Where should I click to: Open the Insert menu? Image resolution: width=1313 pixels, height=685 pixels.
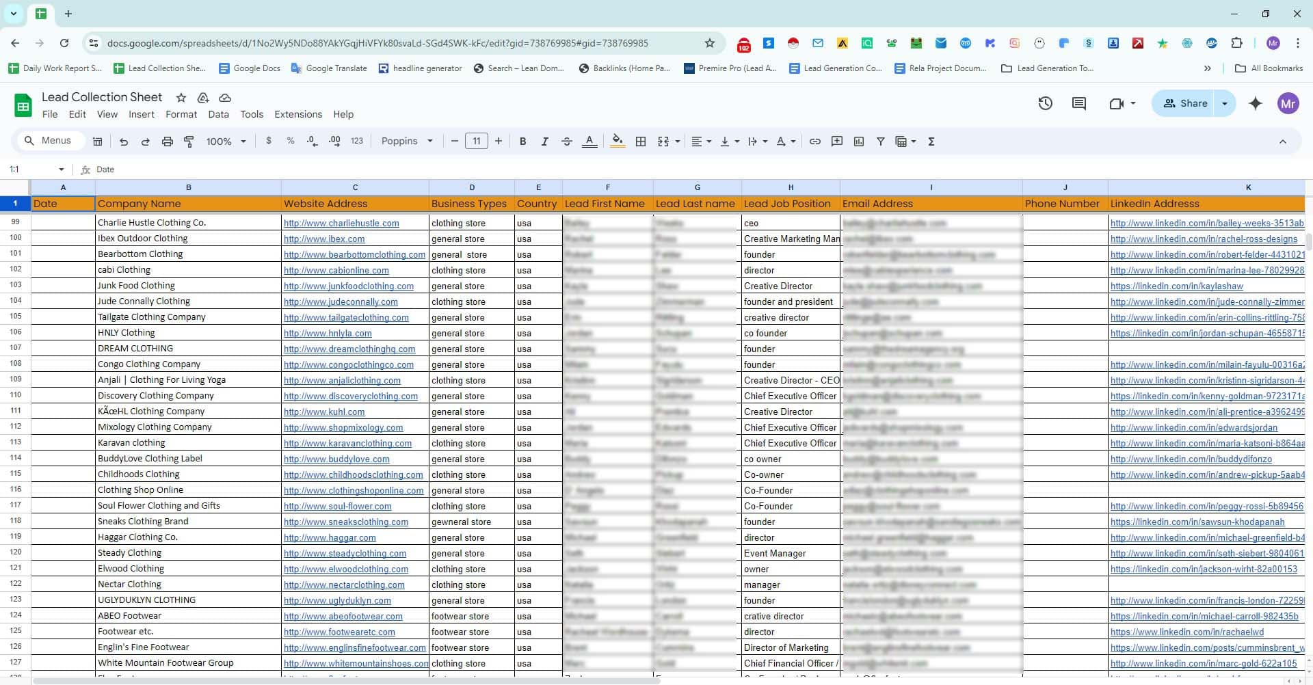click(x=142, y=114)
